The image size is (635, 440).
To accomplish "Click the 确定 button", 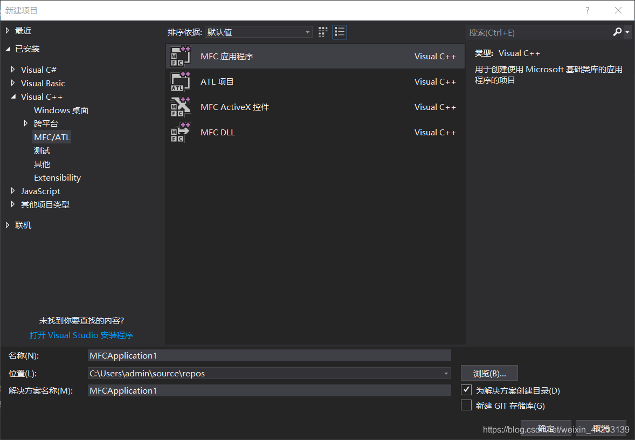I will click(x=546, y=428).
